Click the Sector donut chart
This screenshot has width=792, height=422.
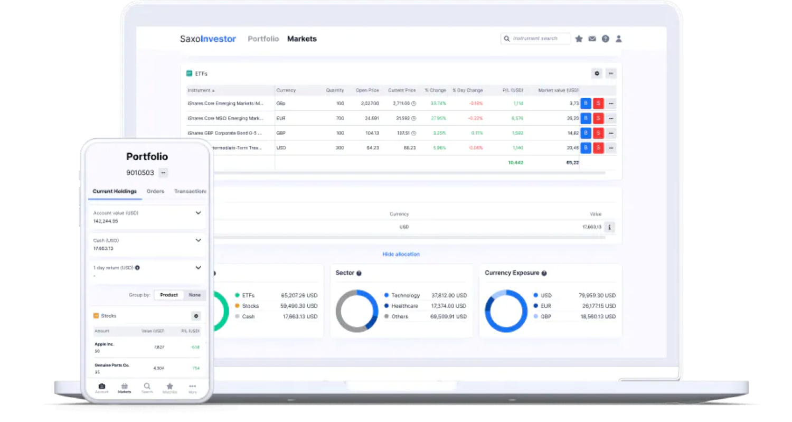[357, 311]
